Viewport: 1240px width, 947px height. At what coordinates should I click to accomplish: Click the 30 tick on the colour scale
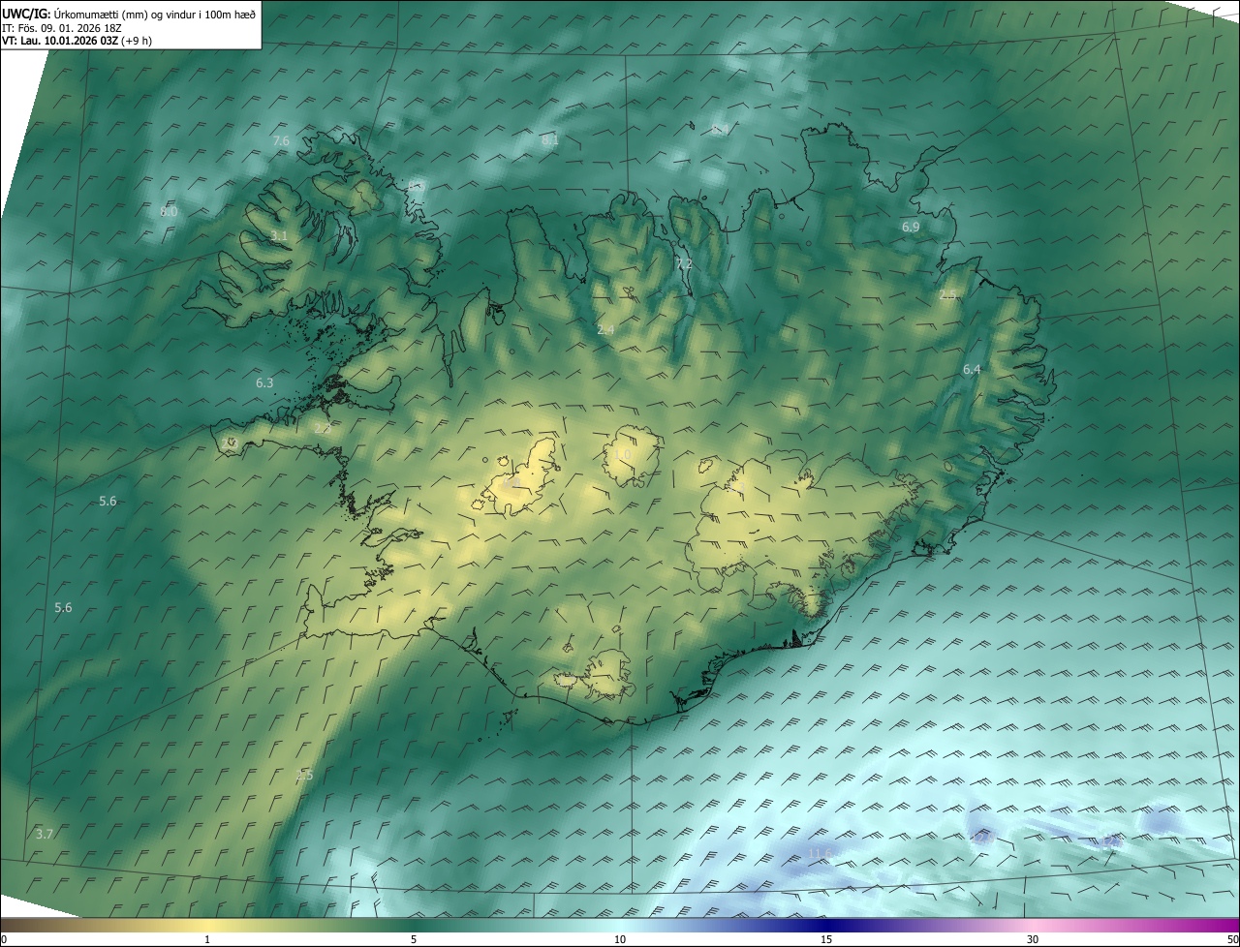tap(1033, 939)
